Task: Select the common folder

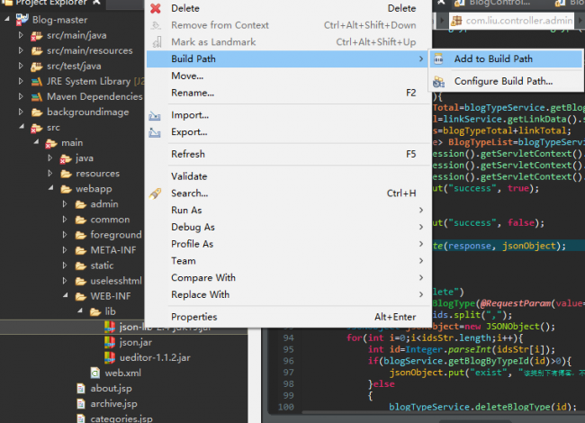Action: coord(110,220)
